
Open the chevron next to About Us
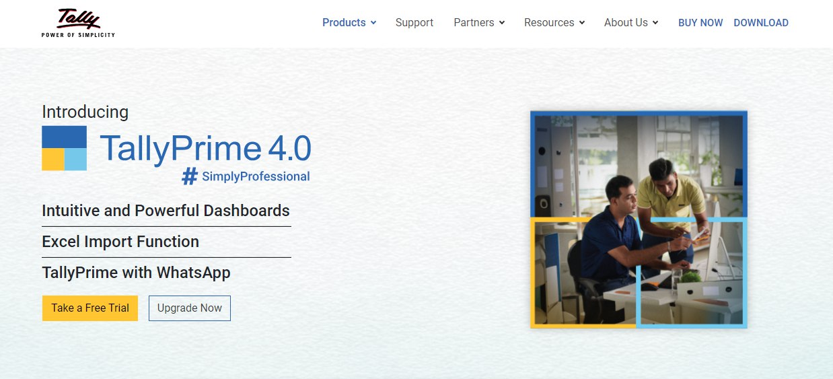tap(655, 23)
